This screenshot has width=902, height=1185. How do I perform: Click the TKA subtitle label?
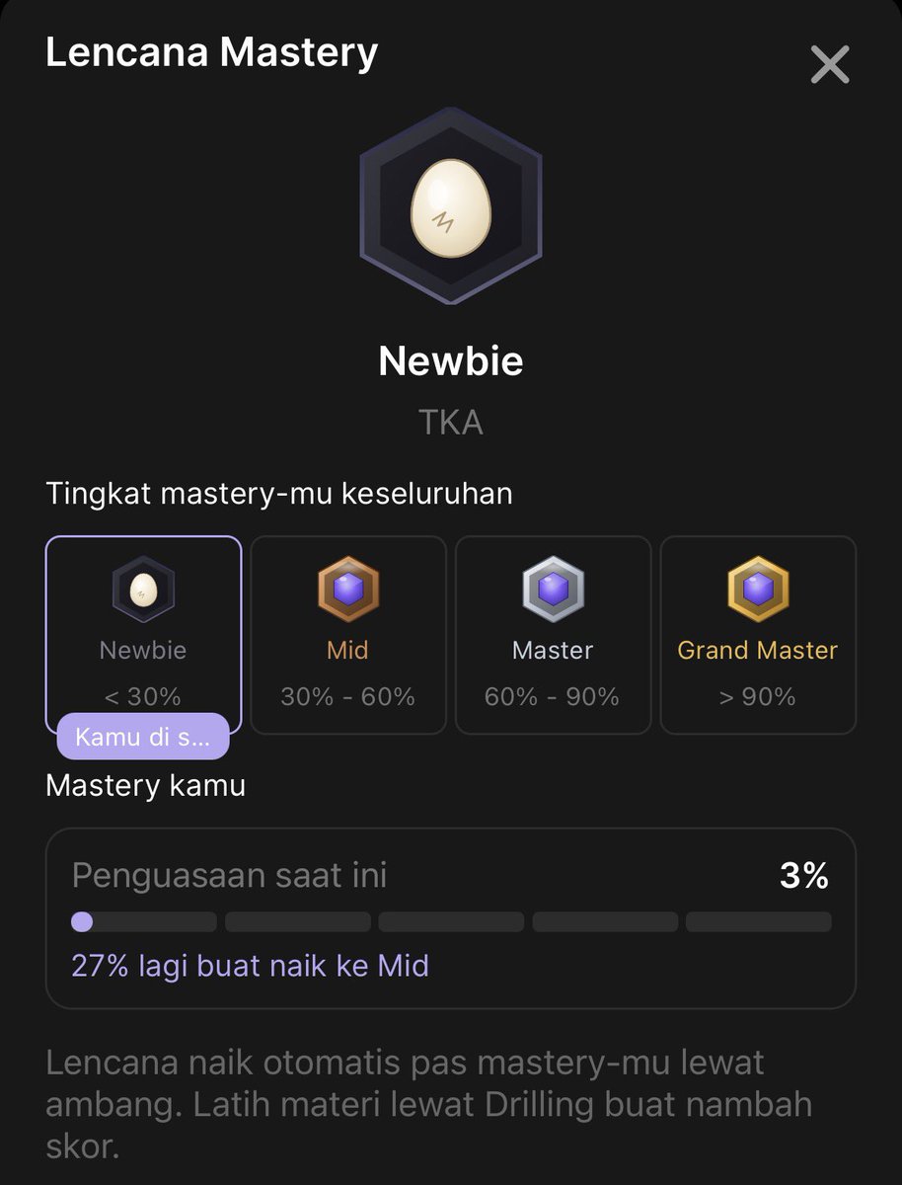click(x=451, y=423)
